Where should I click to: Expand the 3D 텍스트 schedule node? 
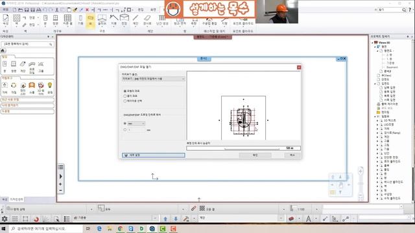pos(377,120)
